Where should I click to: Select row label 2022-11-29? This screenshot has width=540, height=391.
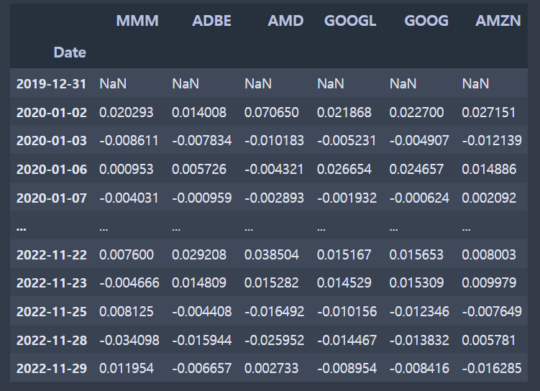52,369
